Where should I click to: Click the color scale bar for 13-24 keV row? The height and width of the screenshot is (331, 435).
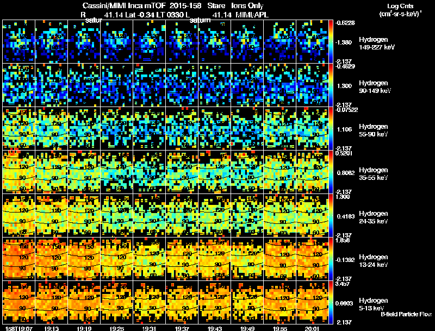[331, 259]
